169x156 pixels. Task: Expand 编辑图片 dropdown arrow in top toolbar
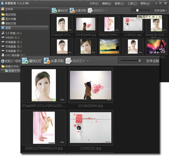point(106,11)
